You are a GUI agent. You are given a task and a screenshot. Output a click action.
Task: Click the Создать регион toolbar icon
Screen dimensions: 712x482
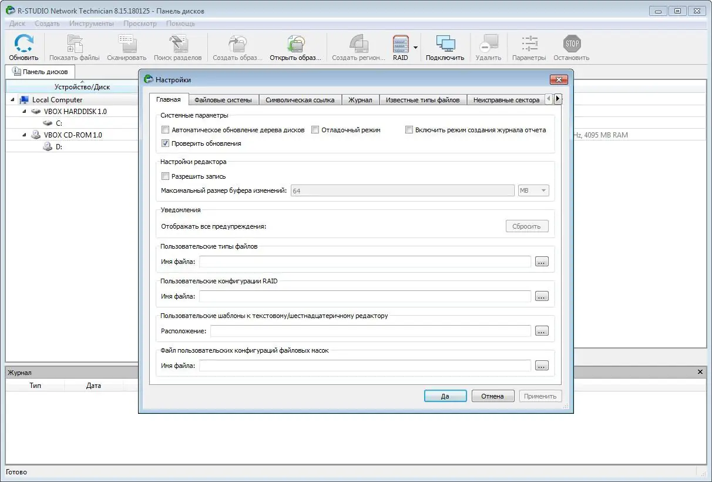tap(358, 43)
